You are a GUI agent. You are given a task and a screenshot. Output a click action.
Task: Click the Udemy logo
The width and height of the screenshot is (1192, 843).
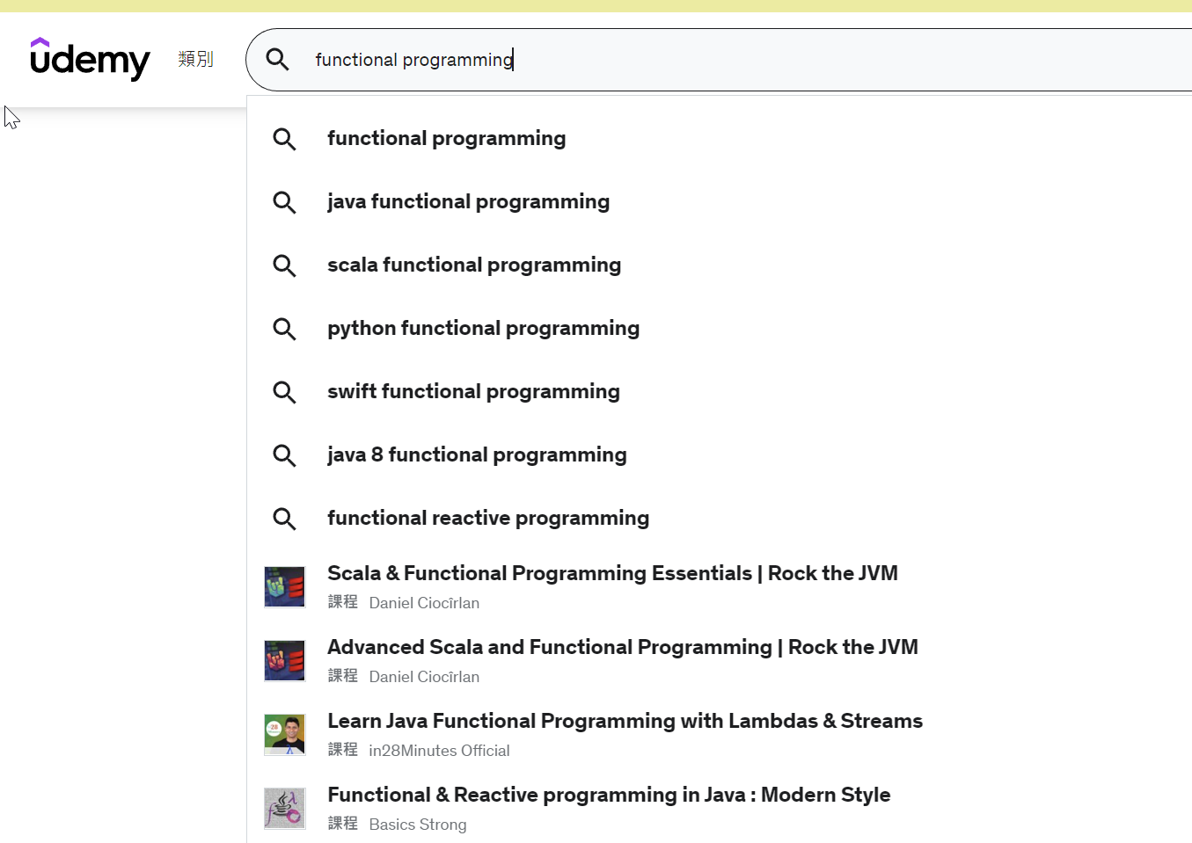(90, 59)
